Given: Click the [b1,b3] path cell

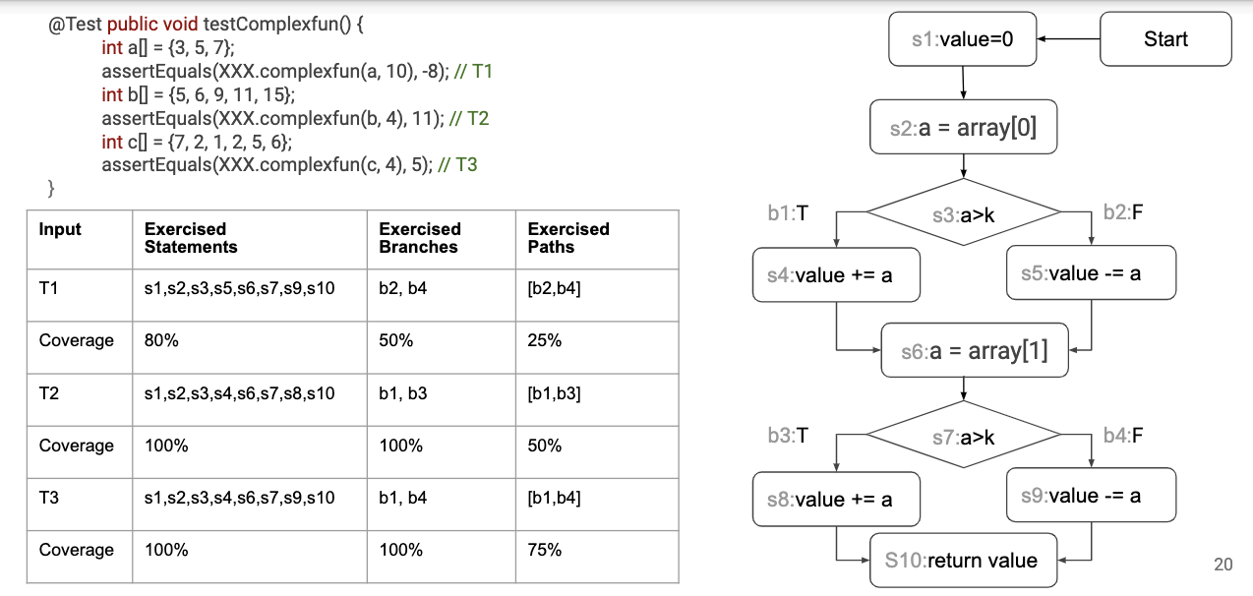Looking at the screenshot, I should [x=554, y=393].
